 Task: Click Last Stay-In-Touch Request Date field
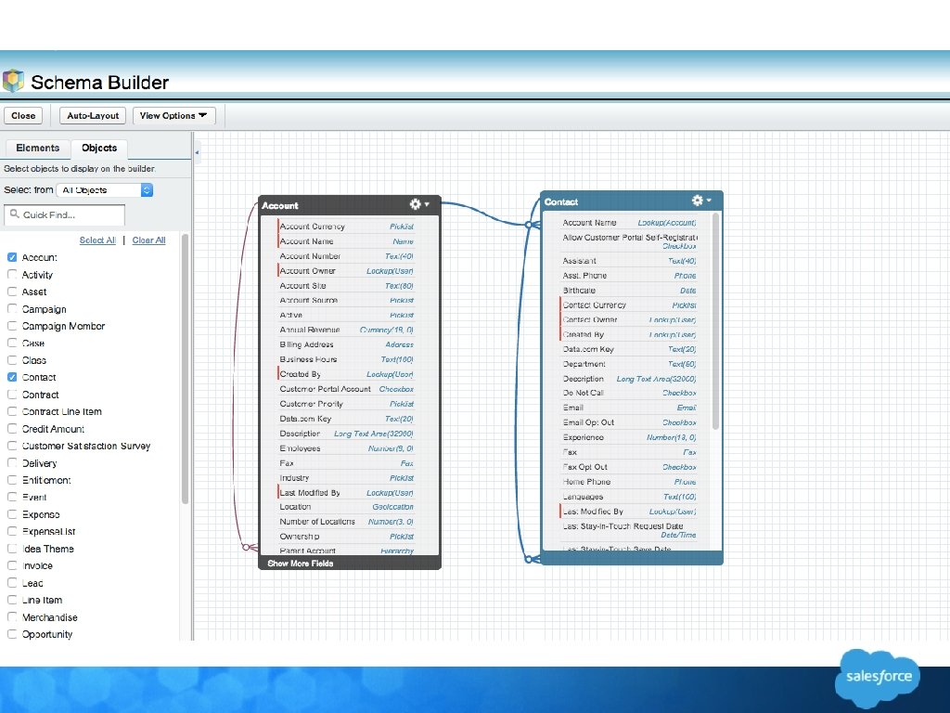(x=629, y=530)
